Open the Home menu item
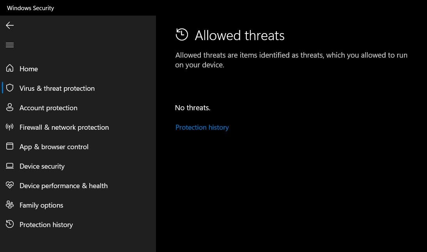Viewport: 427px width, 252px height. pos(78,69)
